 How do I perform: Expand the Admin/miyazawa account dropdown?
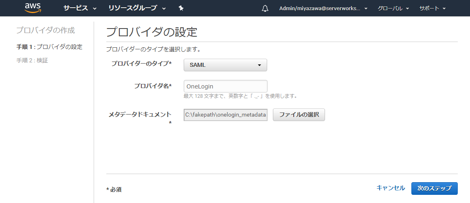click(x=323, y=9)
